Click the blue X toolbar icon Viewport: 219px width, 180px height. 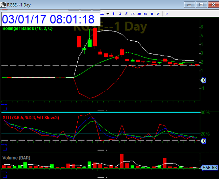point(166,14)
